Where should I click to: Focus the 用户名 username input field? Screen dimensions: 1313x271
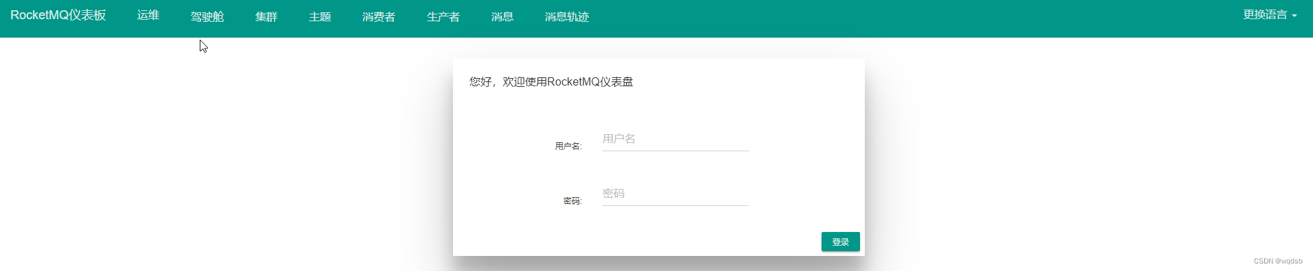[x=675, y=139]
